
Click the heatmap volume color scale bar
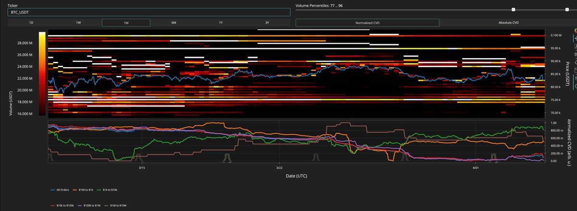[42, 74]
